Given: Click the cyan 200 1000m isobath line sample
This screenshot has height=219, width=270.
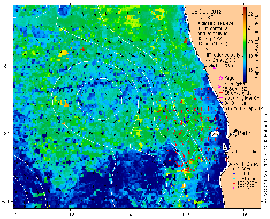Looking at the screenshot, I should 238,155.
